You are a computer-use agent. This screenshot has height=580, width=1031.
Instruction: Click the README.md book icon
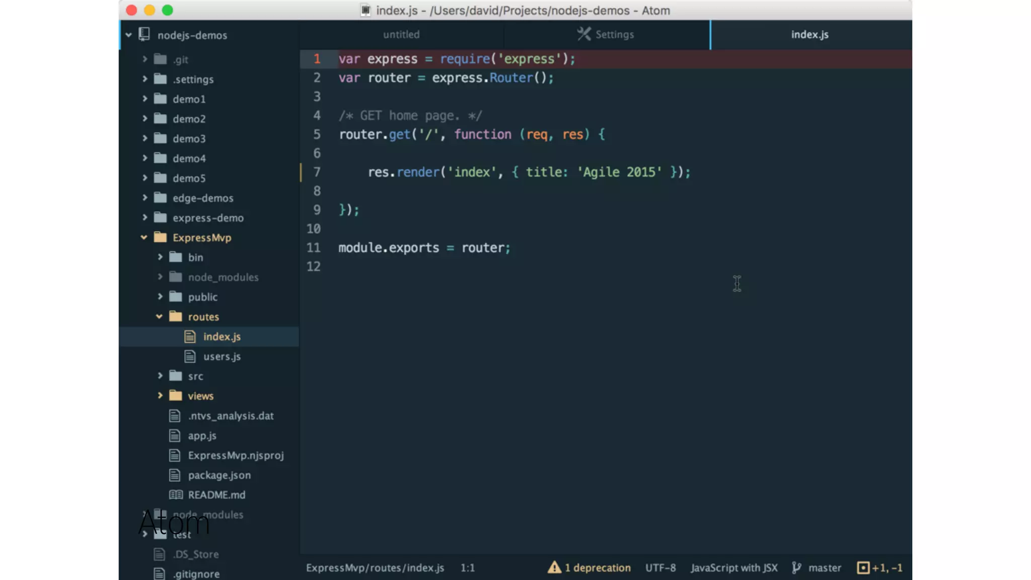(x=176, y=494)
